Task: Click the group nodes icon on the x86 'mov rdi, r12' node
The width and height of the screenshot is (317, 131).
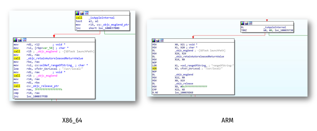Action: [x=25, y=40]
